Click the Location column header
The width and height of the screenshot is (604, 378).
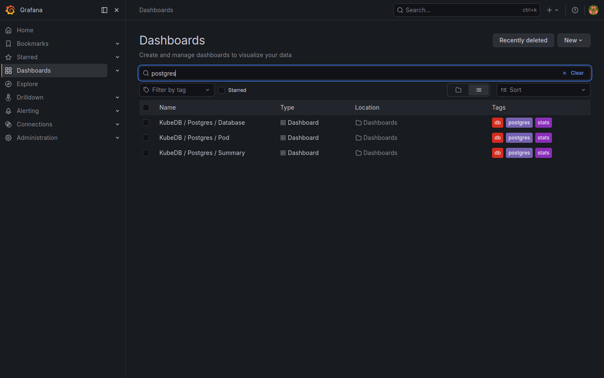click(367, 108)
